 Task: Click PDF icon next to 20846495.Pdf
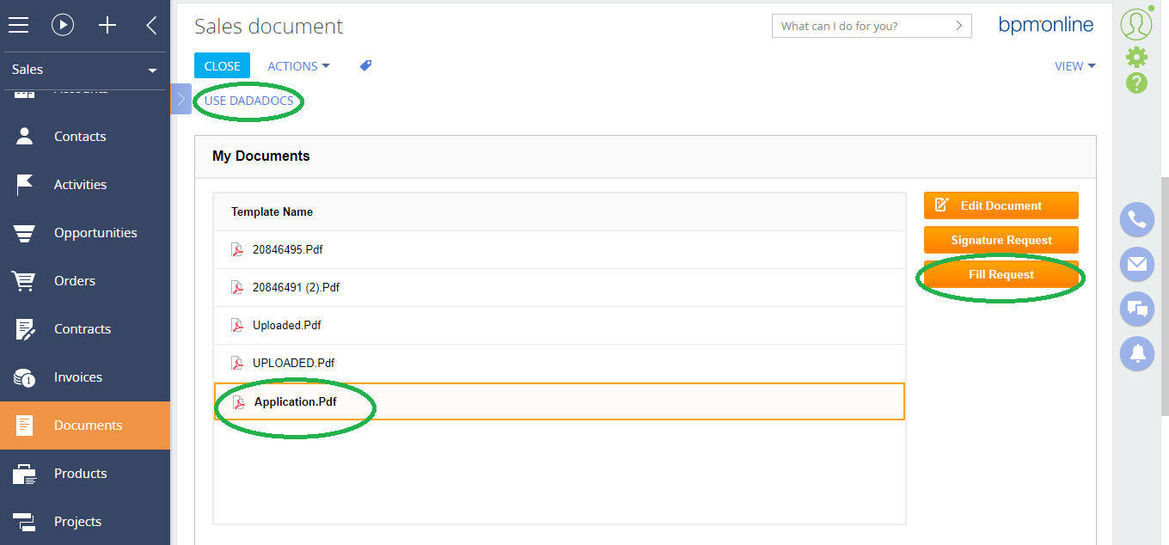(x=237, y=249)
